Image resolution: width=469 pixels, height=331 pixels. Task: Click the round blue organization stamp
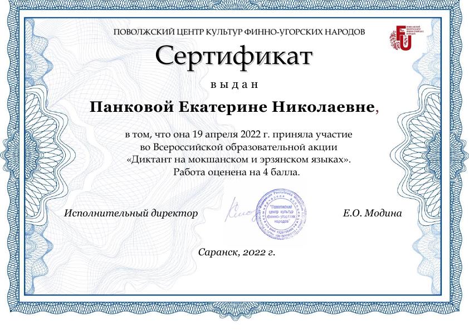[281, 214]
